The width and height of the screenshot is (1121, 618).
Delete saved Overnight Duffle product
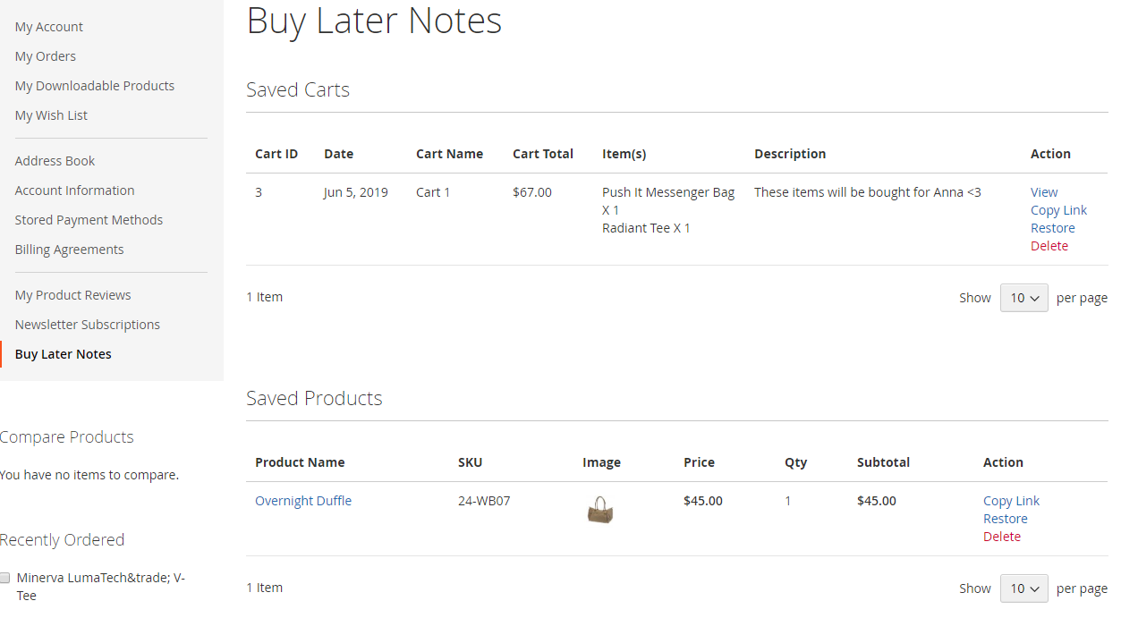pos(1001,537)
